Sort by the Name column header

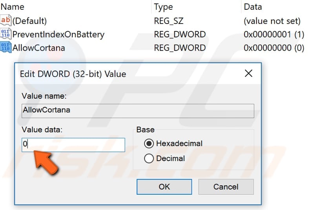coord(13,7)
